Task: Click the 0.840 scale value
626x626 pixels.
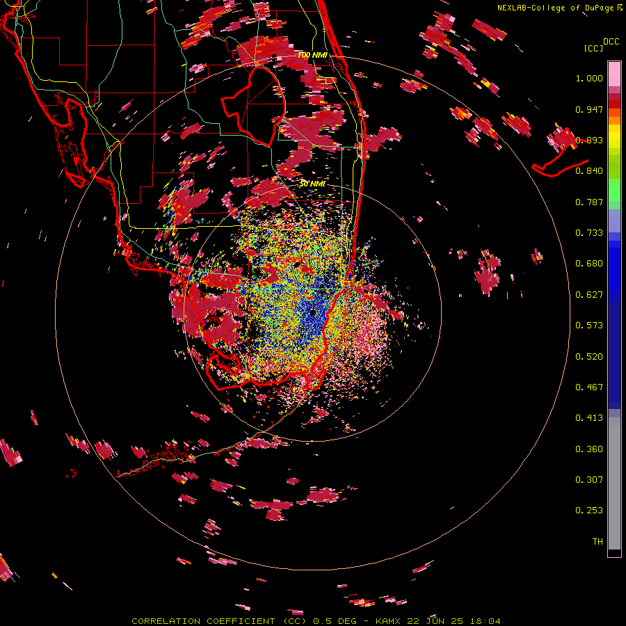Action: coord(589,171)
